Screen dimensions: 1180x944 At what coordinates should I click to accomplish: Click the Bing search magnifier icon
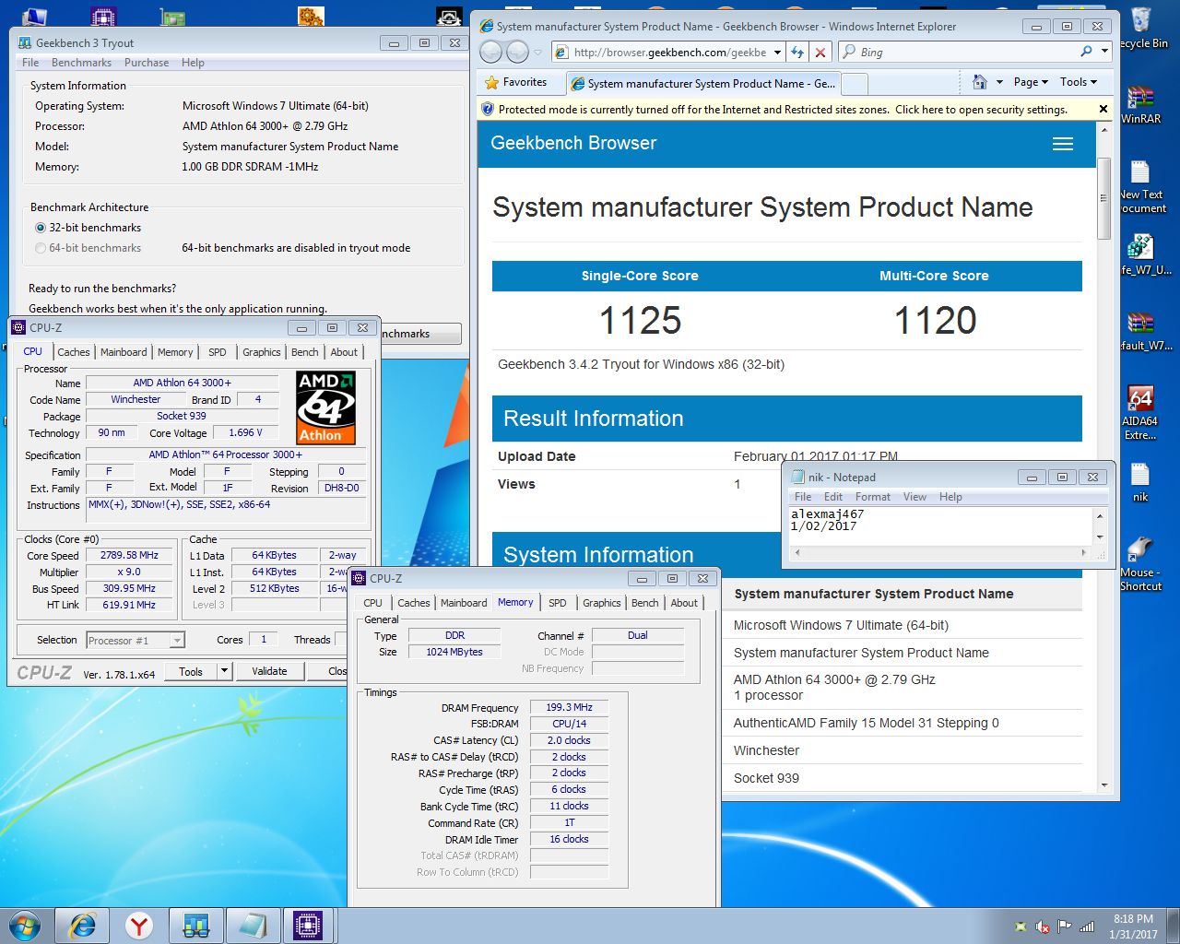[x=1087, y=52]
